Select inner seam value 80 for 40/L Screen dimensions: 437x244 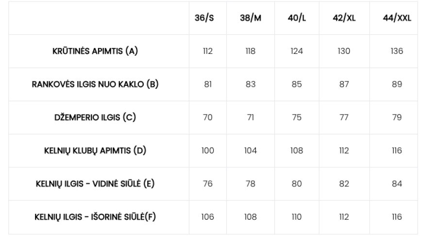pyautogui.click(x=296, y=184)
